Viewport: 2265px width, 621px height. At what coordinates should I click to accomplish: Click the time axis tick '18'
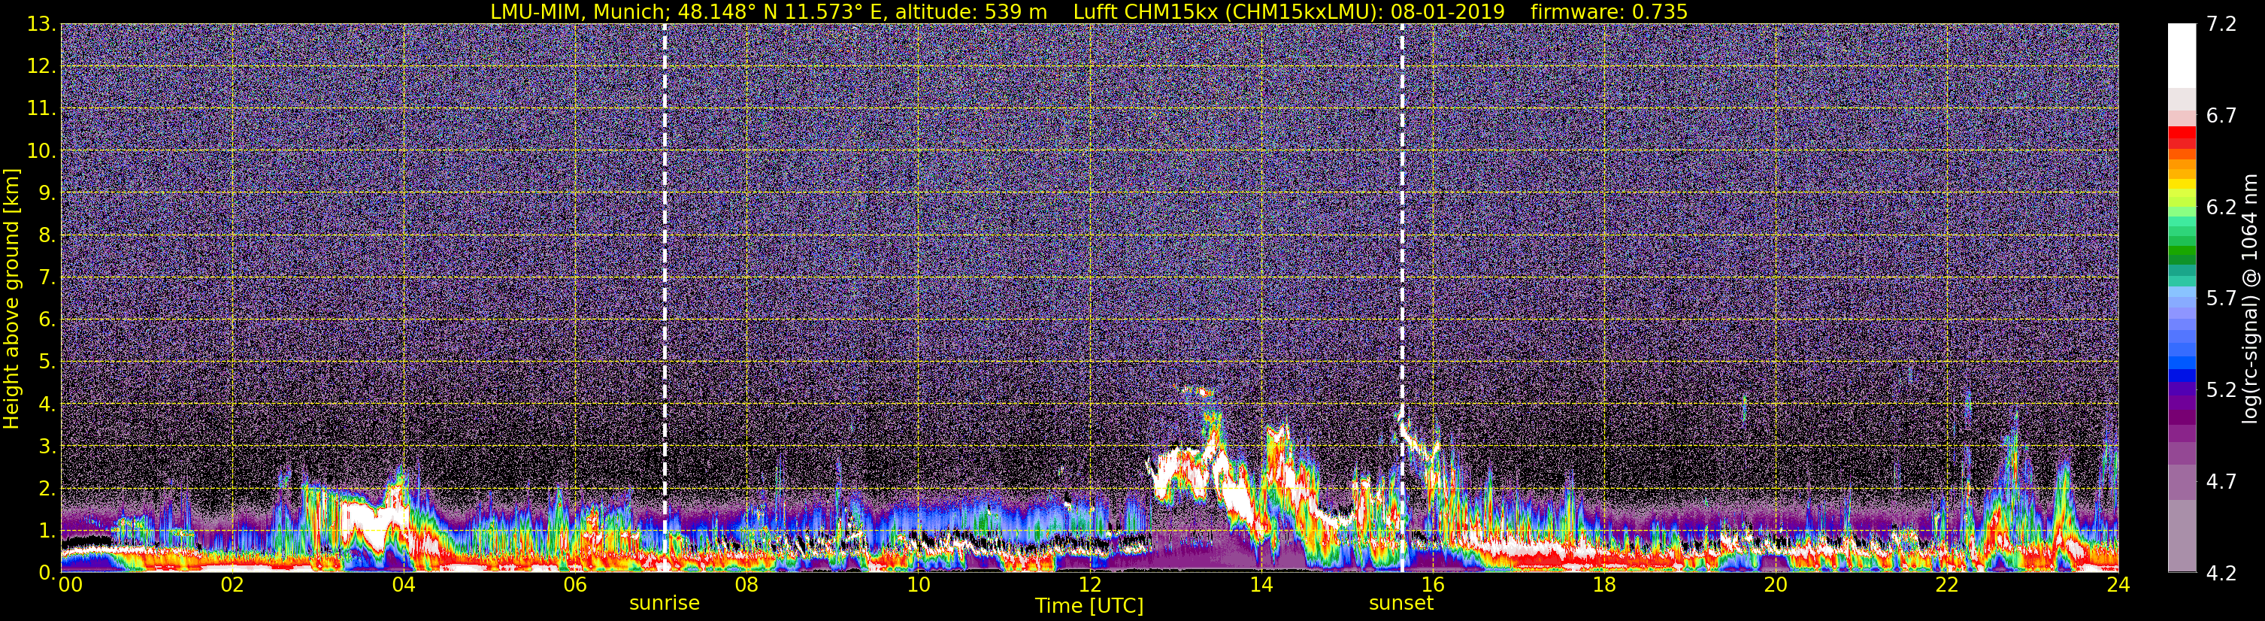point(1603,586)
